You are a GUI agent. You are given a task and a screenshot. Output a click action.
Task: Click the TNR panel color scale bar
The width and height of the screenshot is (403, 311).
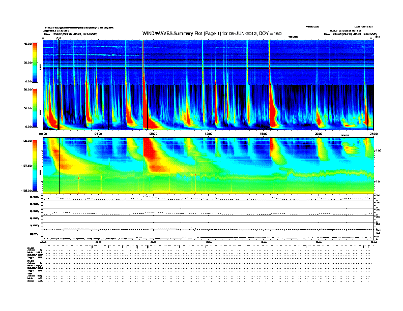[x=35, y=166]
